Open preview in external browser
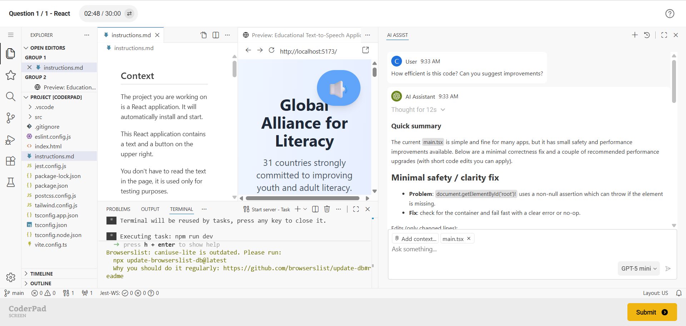The width and height of the screenshot is (686, 326). [x=365, y=50]
